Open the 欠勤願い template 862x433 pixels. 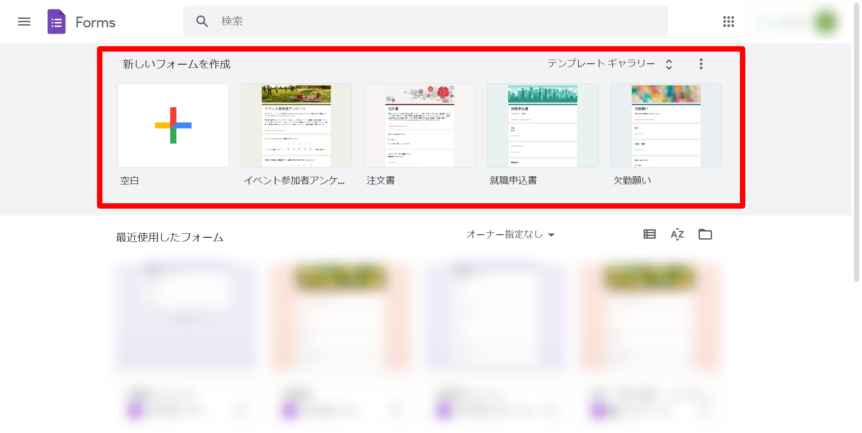(x=666, y=125)
